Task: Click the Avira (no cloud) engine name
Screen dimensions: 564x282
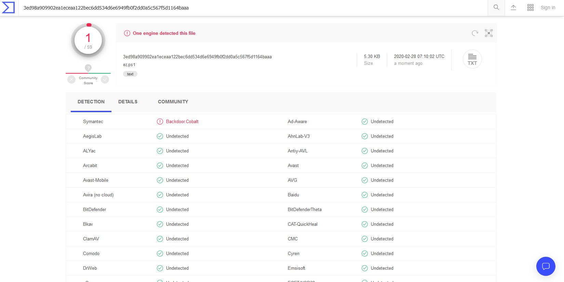Action: coord(98,195)
